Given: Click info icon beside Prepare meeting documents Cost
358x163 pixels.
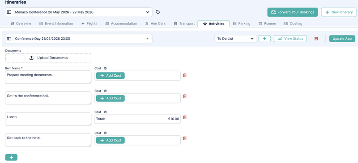Looking at the screenshot, I should coord(105,68).
